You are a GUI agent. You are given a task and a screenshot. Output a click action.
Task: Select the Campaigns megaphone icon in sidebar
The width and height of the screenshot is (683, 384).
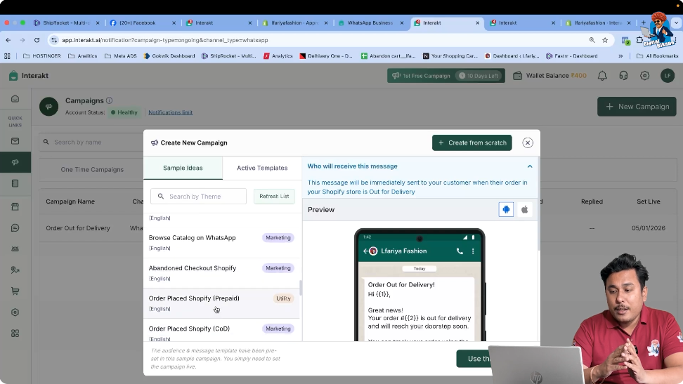pyautogui.click(x=15, y=162)
